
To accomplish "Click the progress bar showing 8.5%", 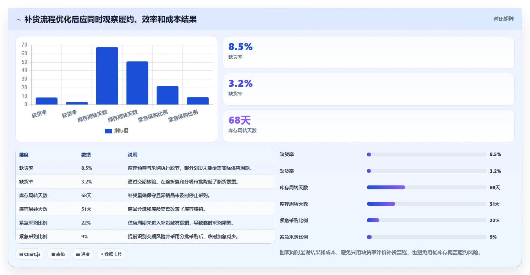I will click(427, 155).
